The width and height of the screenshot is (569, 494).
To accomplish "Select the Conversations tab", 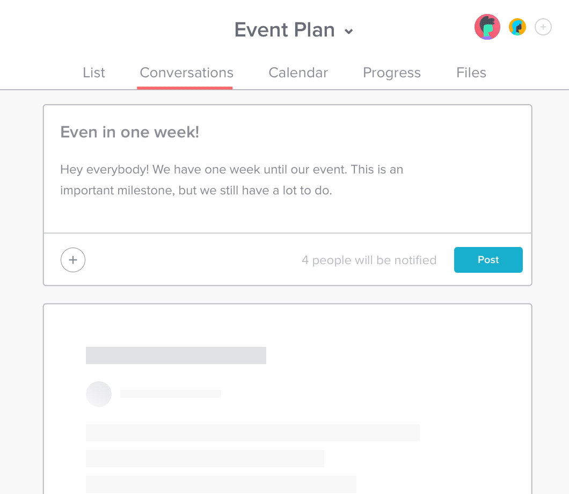I will pos(186,72).
